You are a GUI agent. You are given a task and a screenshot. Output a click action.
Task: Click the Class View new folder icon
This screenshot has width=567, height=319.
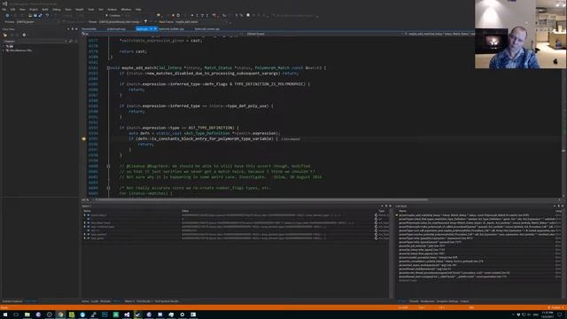pos(5,35)
